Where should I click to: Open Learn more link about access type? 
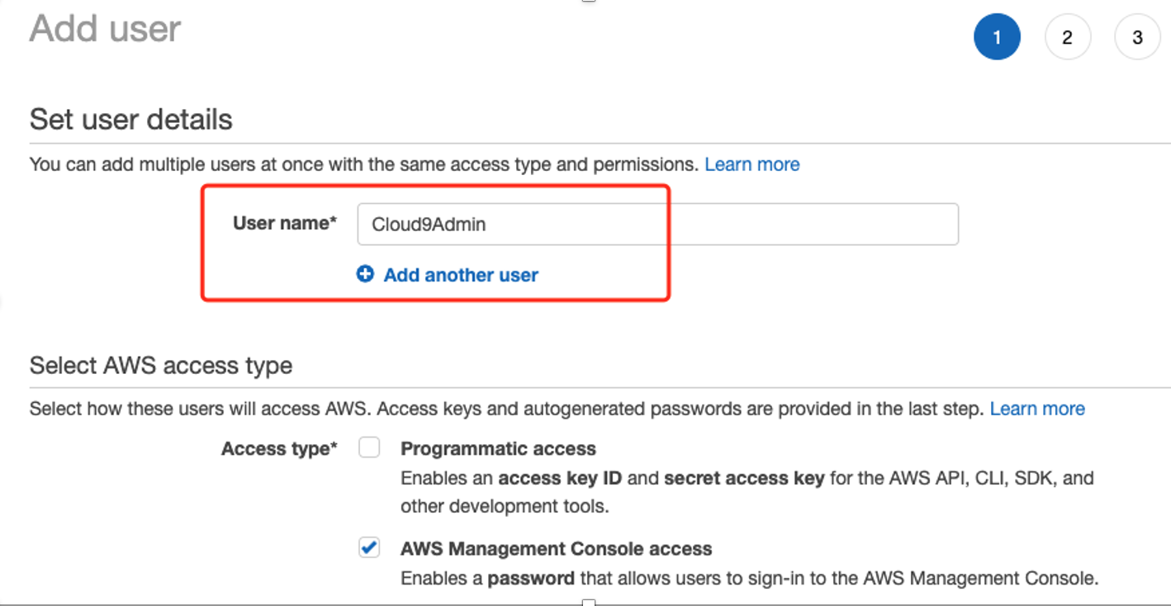click(x=1037, y=409)
